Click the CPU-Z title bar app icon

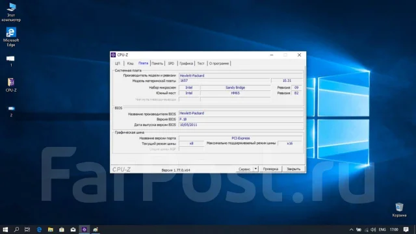[x=113, y=55]
